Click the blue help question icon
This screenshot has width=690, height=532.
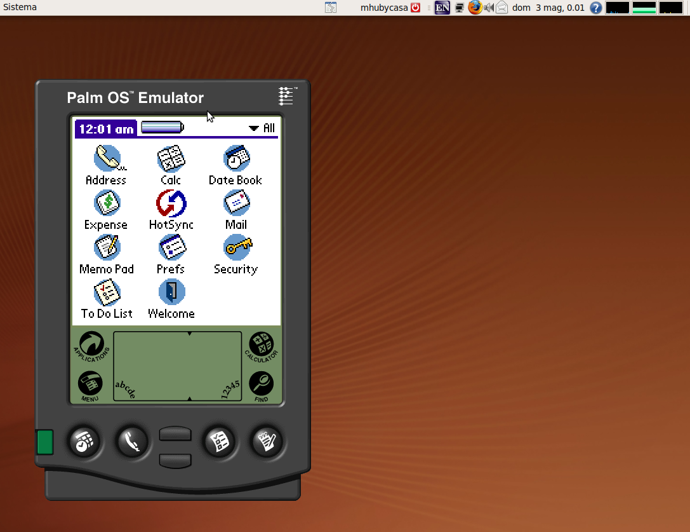coord(596,8)
